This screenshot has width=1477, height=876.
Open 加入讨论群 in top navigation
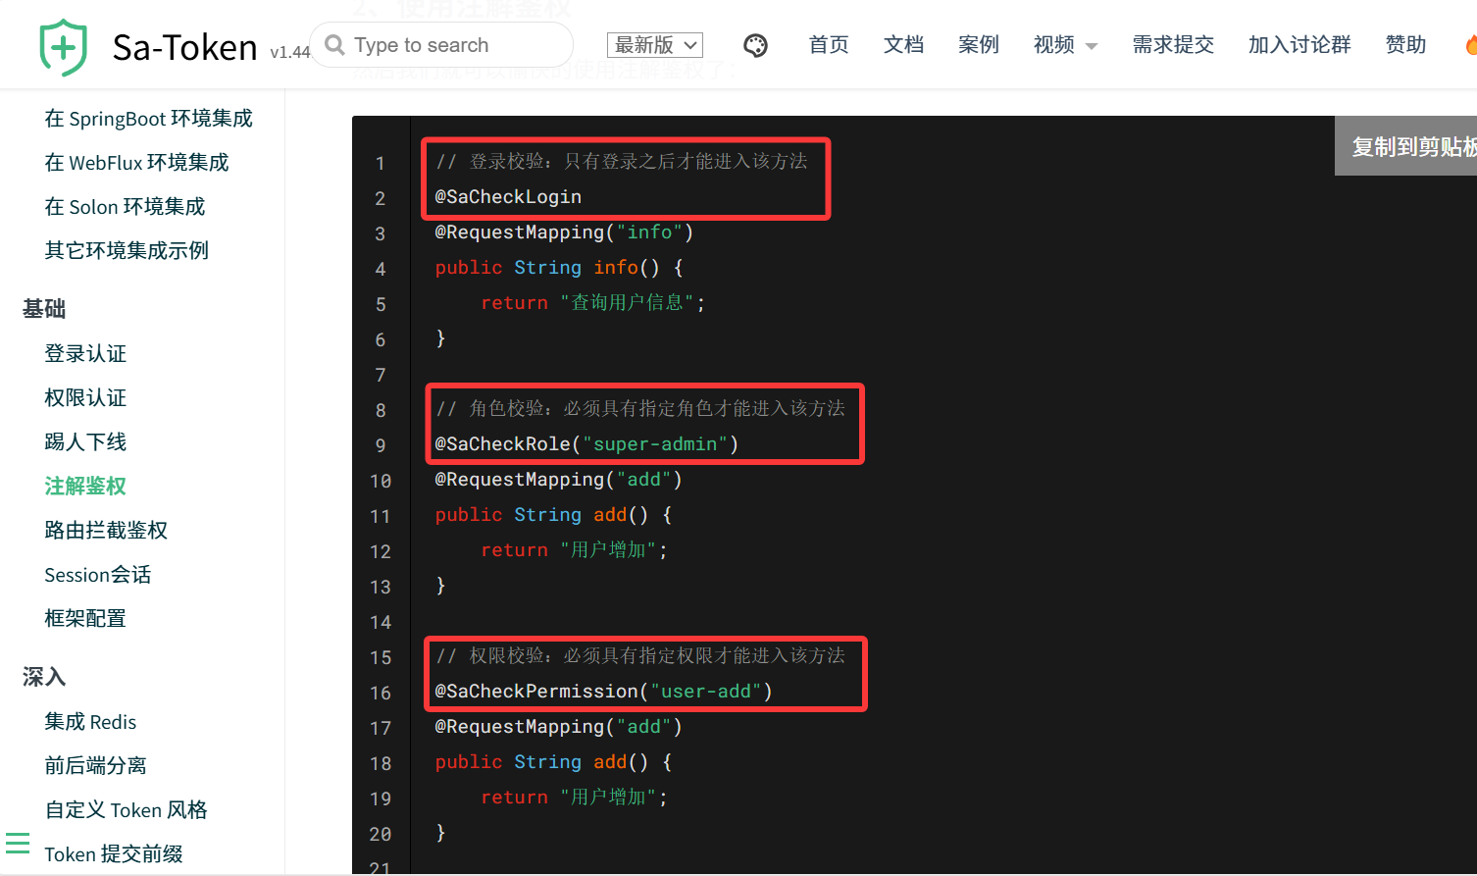point(1299,45)
